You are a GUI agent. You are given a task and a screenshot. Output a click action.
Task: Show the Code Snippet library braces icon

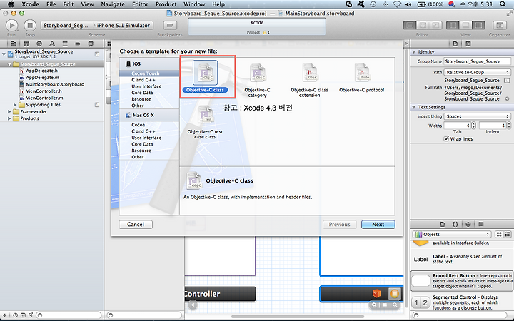tap(455, 225)
